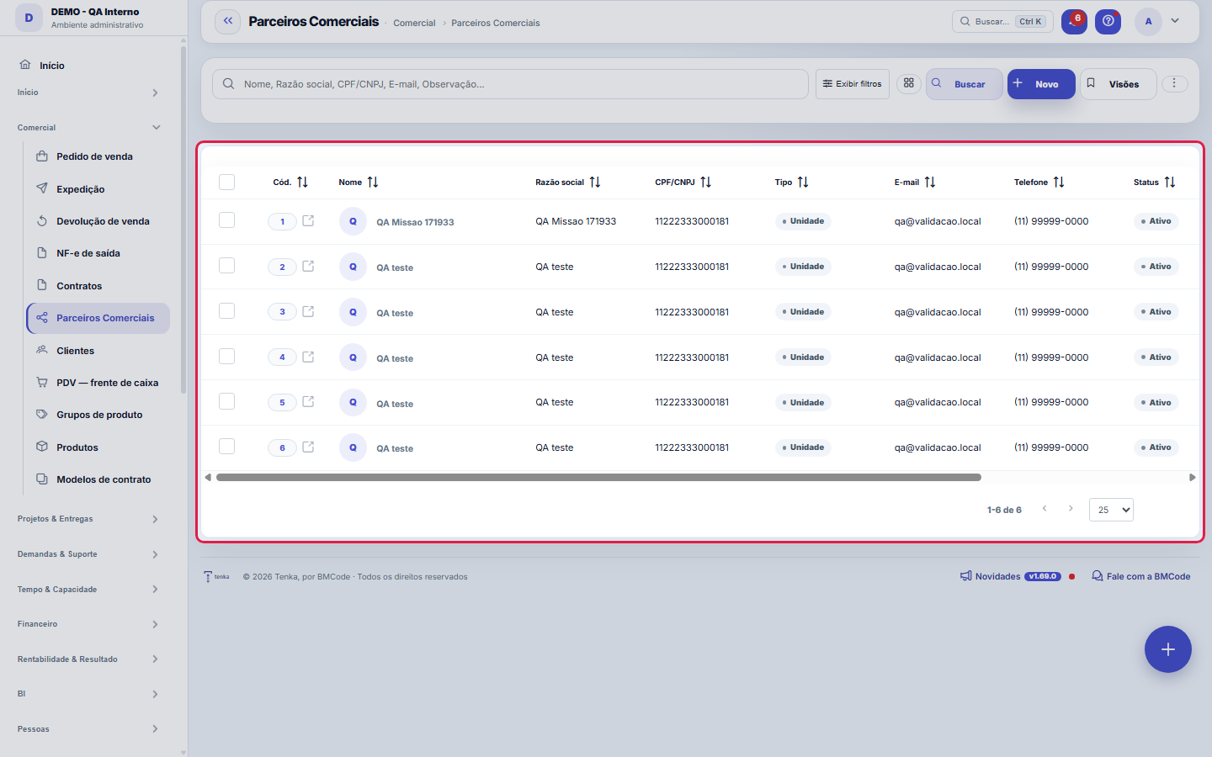
Task: Sort the table by the Cód. column
Action: pyautogui.click(x=302, y=182)
